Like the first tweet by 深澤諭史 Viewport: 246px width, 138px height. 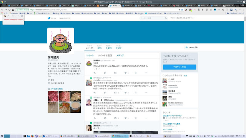126,73
